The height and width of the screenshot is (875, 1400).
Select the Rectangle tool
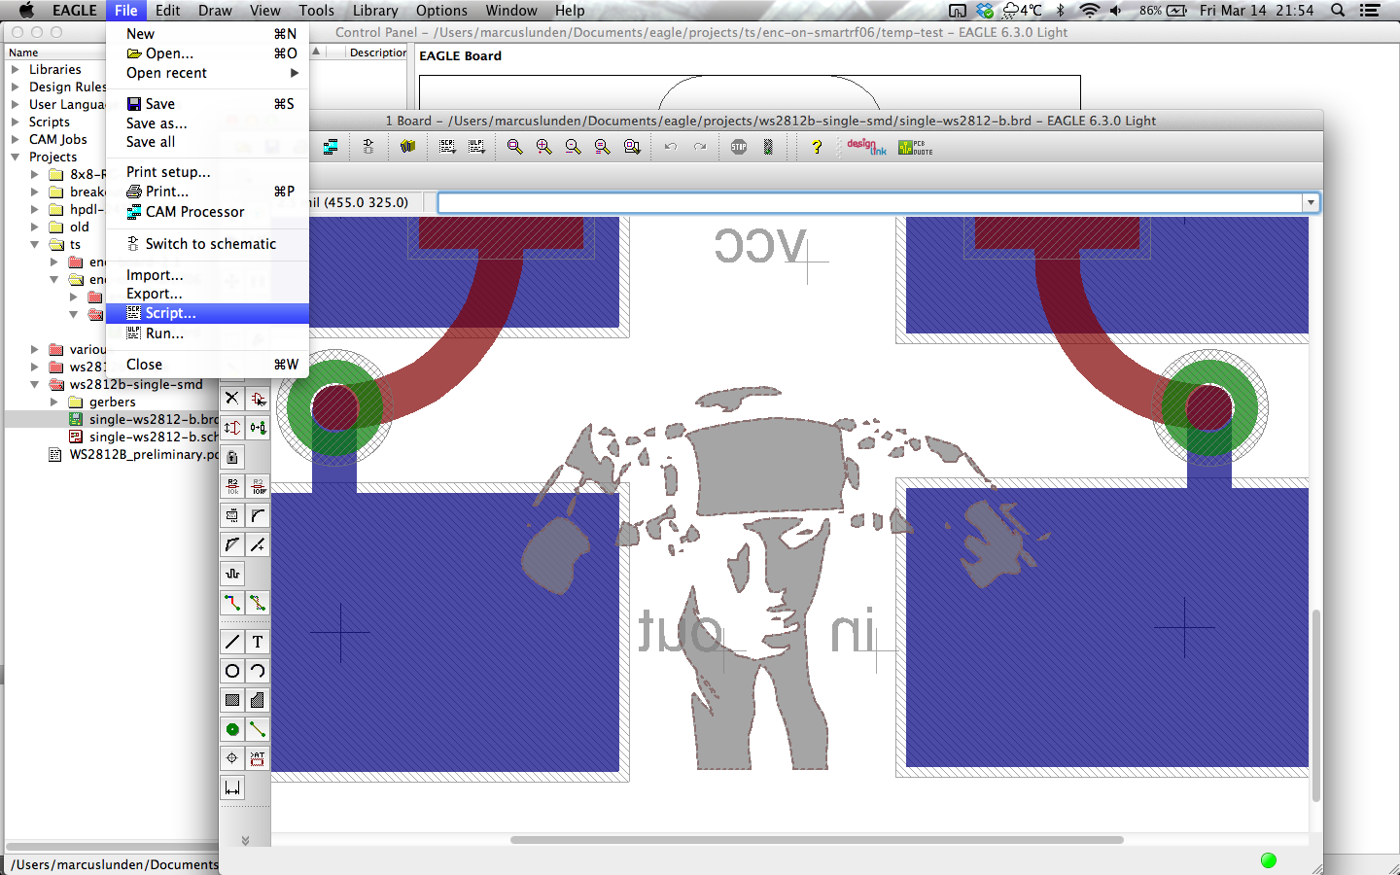pyautogui.click(x=231, y=700)
